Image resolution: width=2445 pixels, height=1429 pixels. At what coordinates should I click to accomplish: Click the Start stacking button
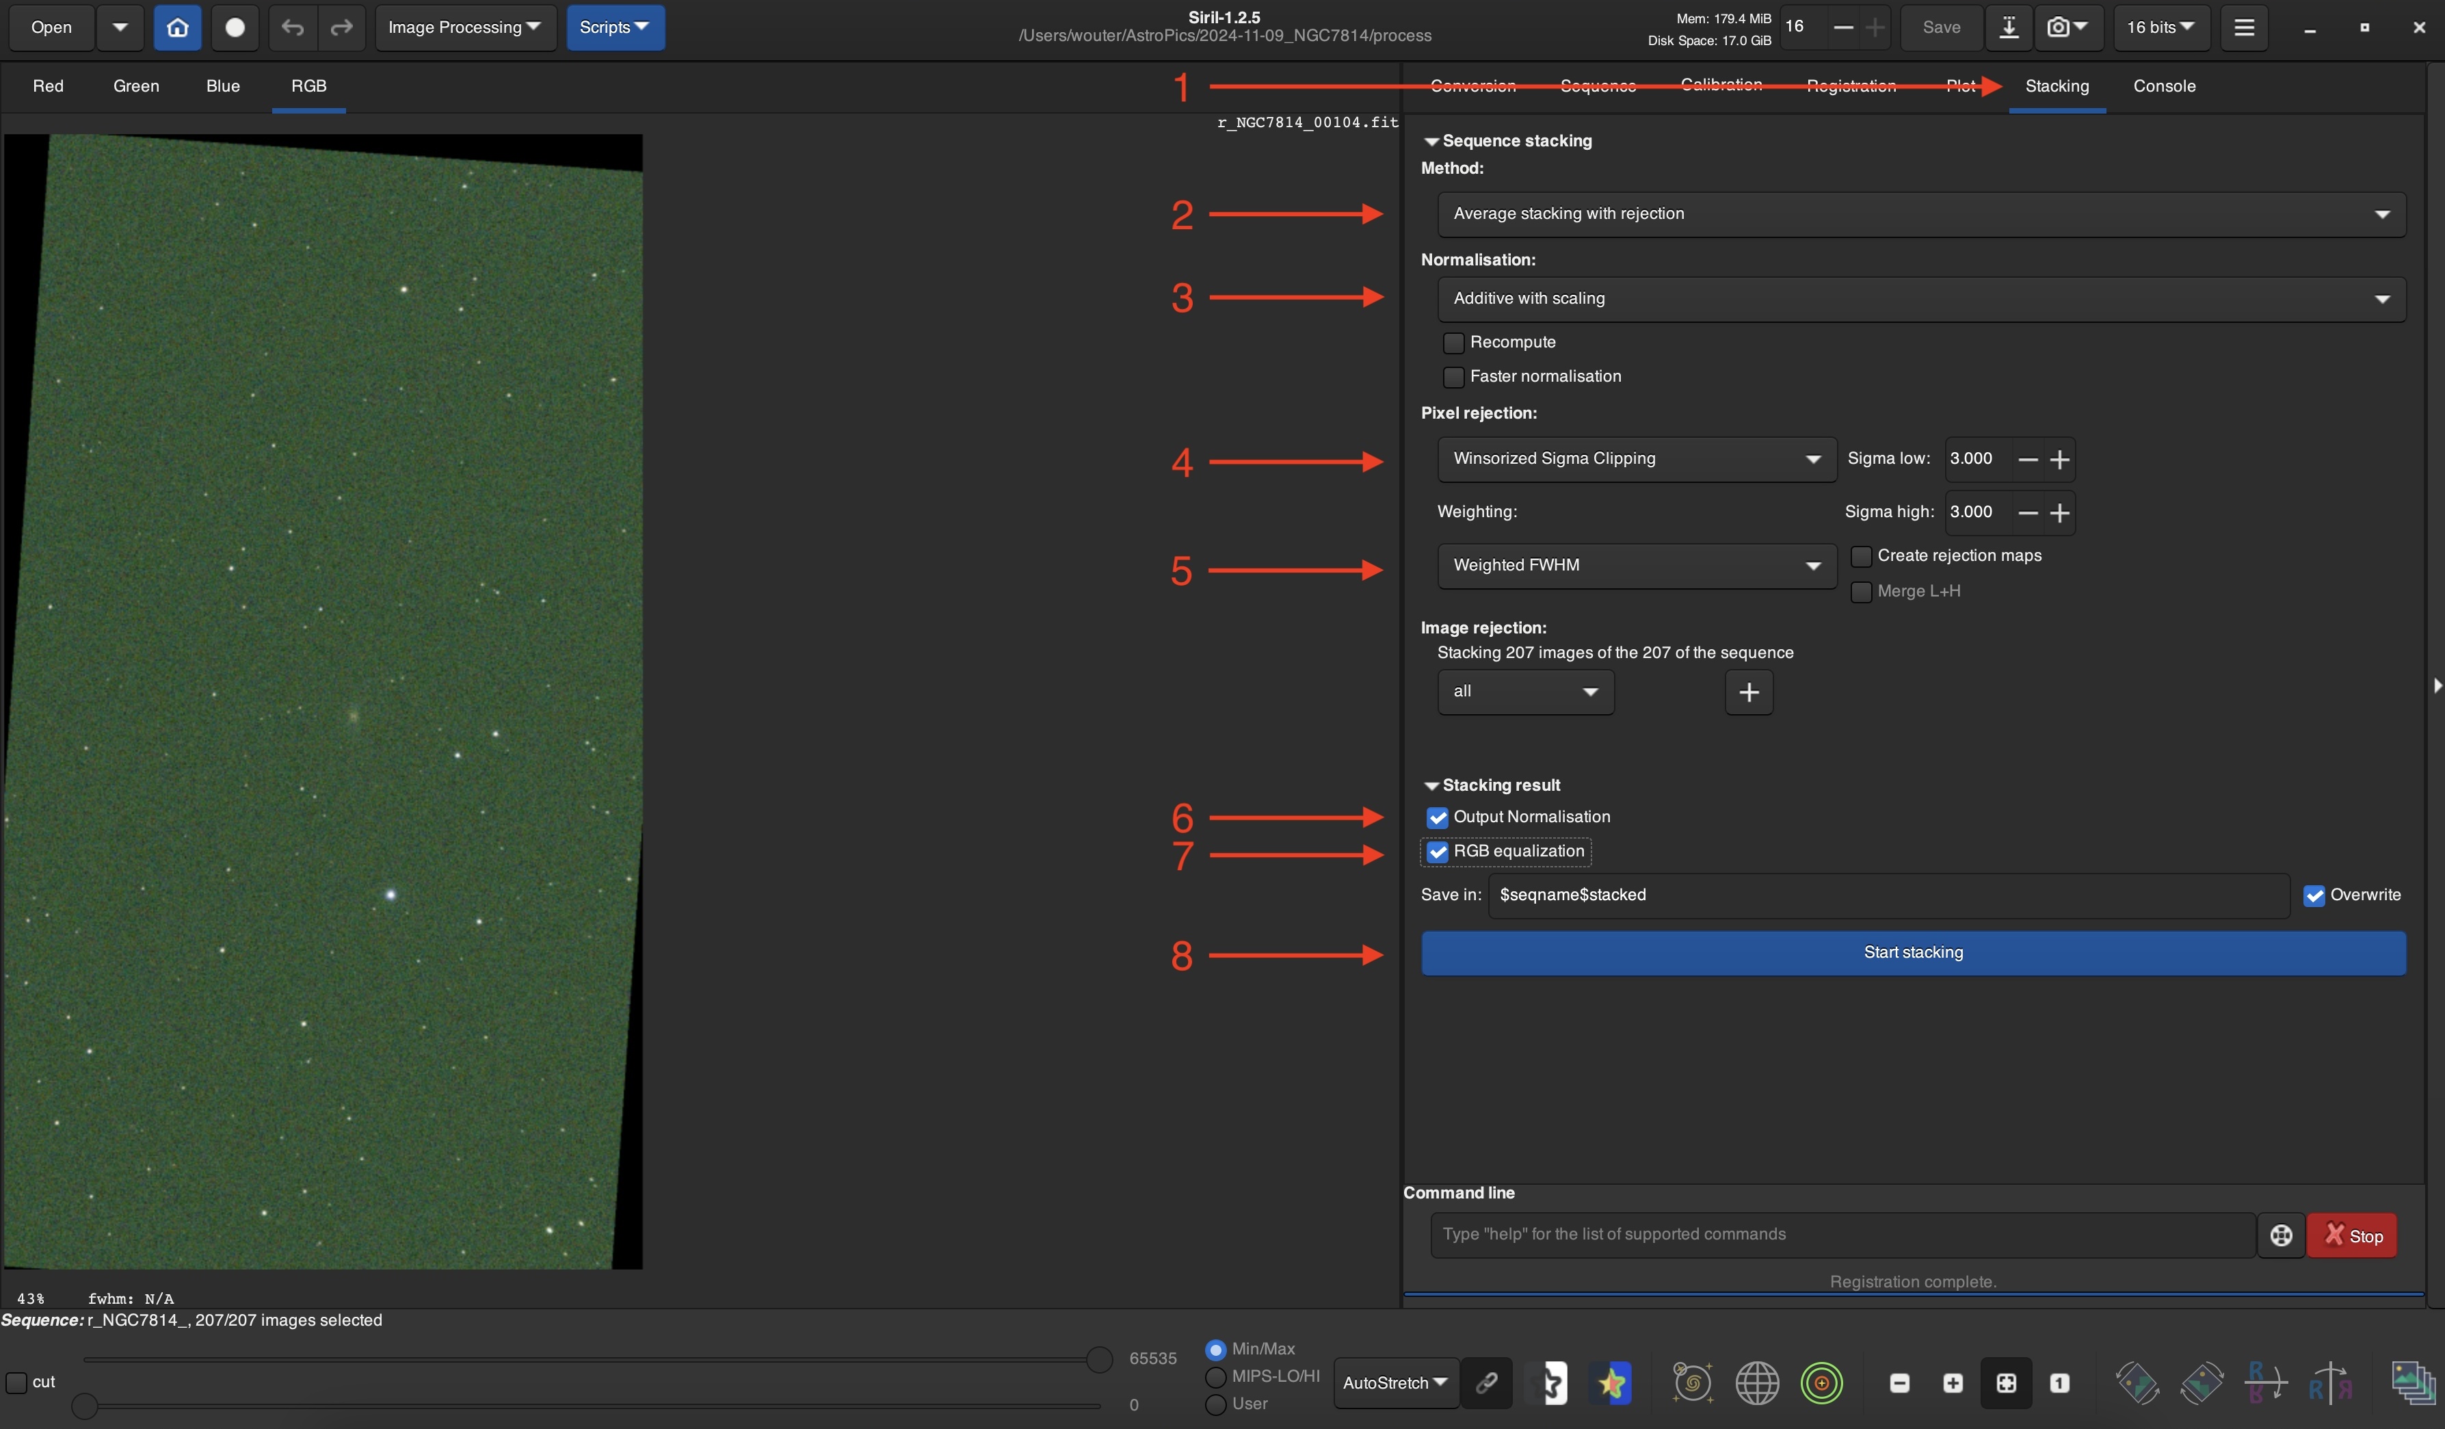pyautogui.click(x=1912, y=953)
